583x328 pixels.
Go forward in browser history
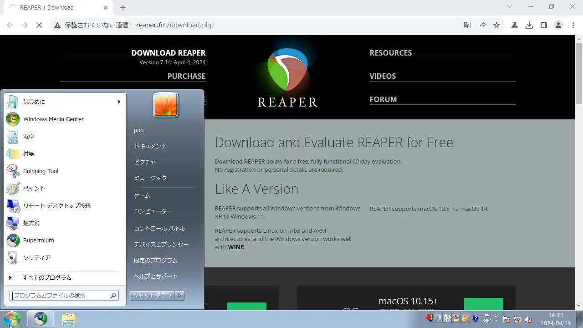pyautogui.click(x=25, y=25)
